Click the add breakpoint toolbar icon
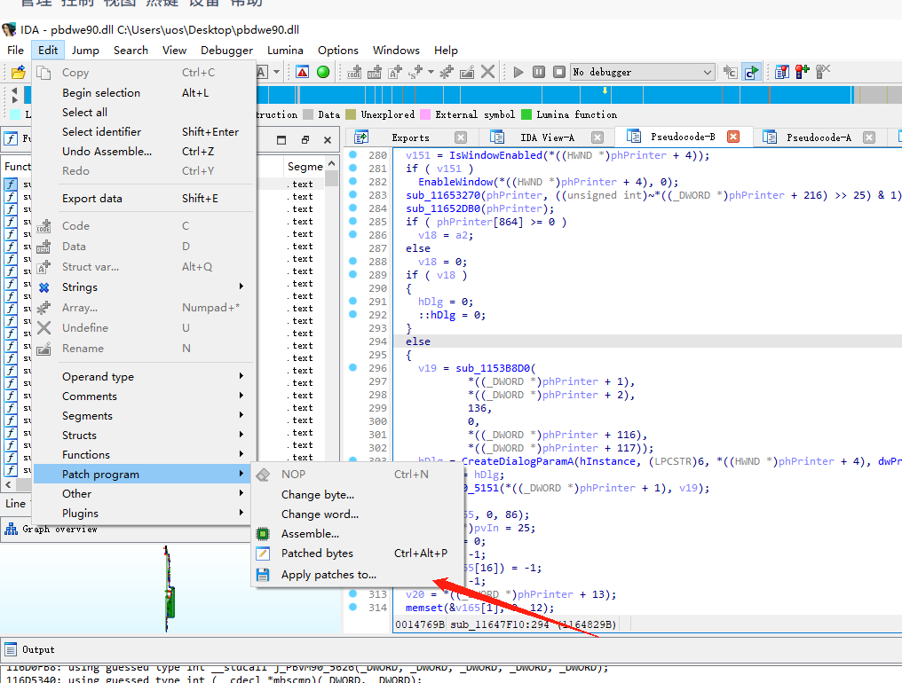The image size is (902, 683). click(803, 72)
